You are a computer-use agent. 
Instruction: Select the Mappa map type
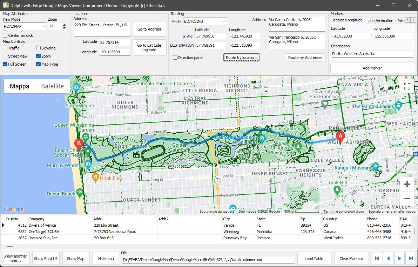[x=19, y=86]
